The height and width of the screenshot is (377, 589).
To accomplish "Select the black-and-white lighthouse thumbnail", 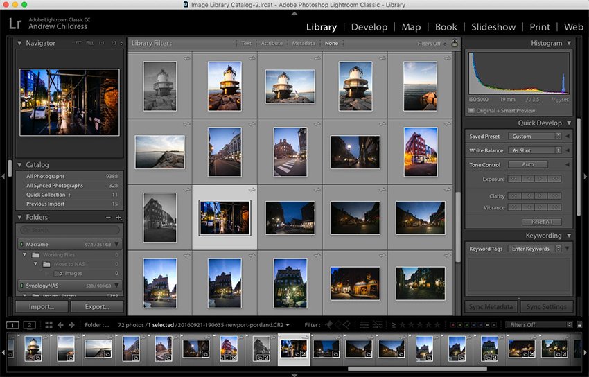I will 159,86.
